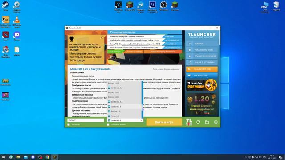This screenshot has height=160, width=285.
Task: Open taskbar clock and date
Action: click(x=272, y=157)
